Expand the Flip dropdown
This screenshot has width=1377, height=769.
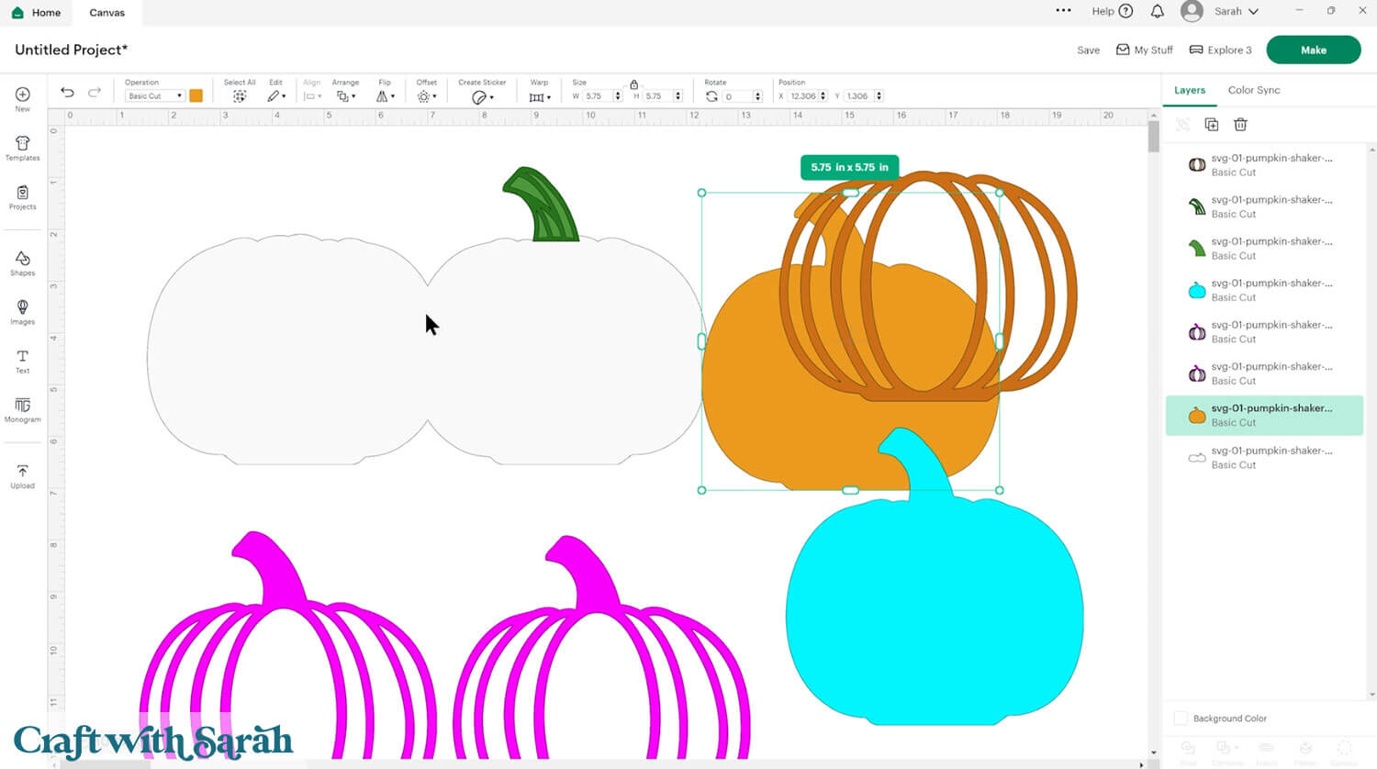386,95
